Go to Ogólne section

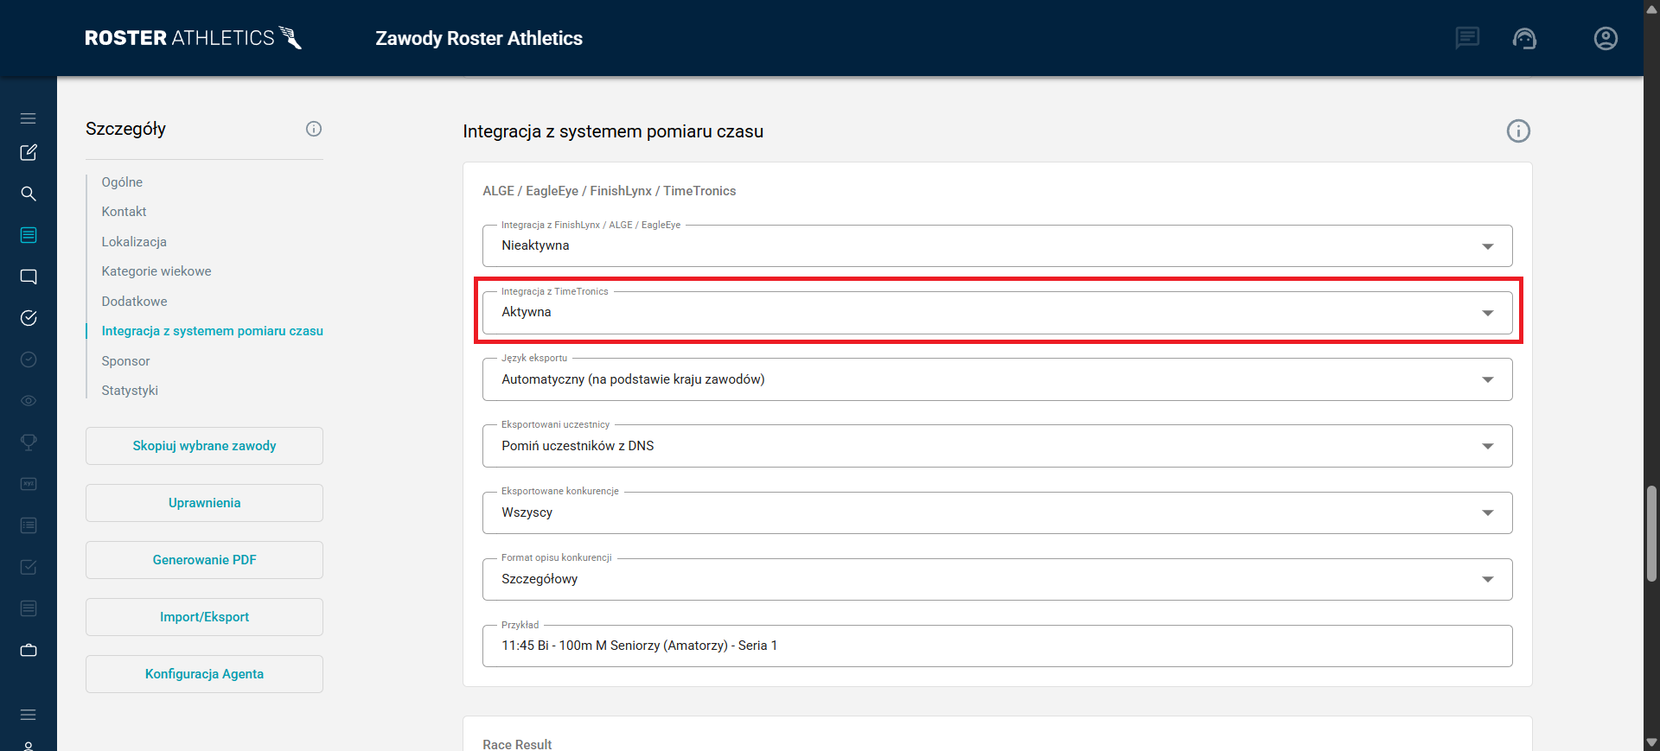coord(122,182)
